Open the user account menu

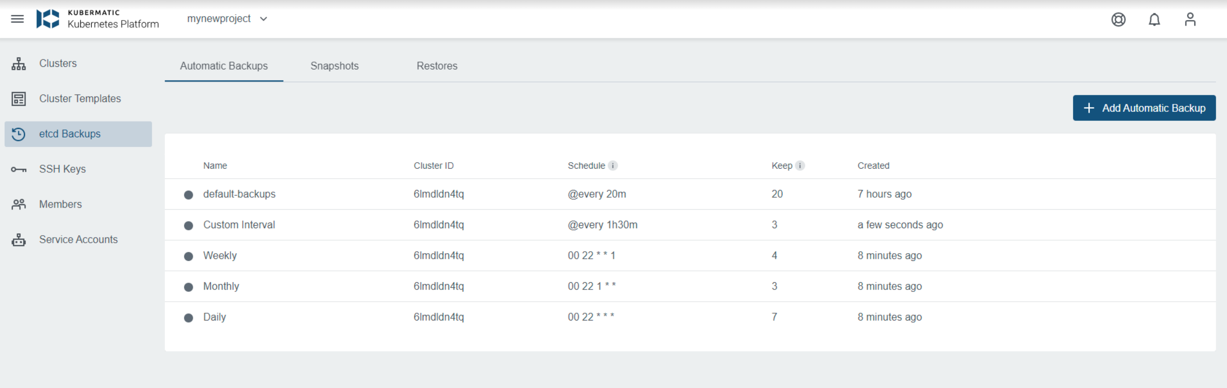tap(1190, 20)
